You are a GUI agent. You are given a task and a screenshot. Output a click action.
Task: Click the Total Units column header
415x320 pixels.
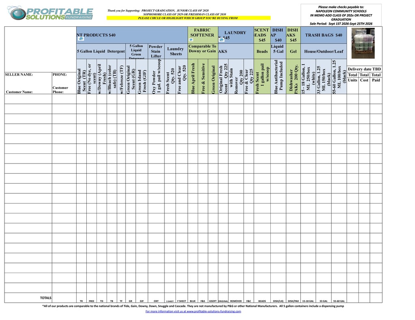(x=353, y=77)
